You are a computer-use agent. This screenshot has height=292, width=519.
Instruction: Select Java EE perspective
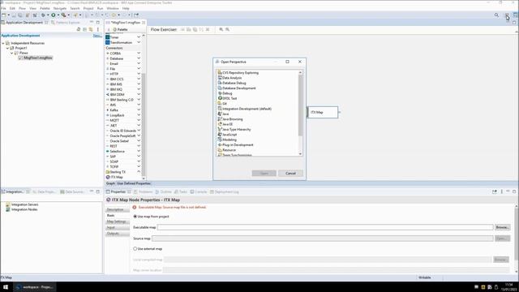pyautogui.click(x=227, y=124)
